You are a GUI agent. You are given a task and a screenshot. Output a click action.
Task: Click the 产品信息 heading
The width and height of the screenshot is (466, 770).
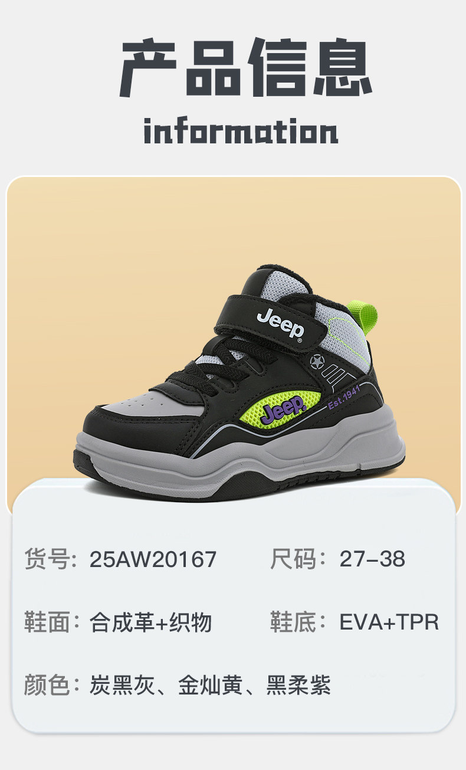click(247, 67)
